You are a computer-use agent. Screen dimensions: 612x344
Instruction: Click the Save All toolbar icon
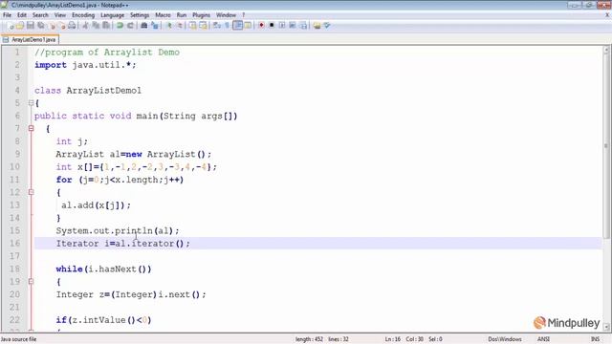tap(40, 26)
